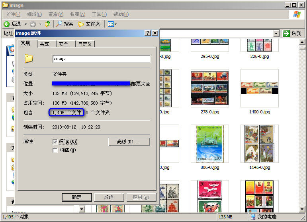
Task: Go up one folder level
Action: 47,24
